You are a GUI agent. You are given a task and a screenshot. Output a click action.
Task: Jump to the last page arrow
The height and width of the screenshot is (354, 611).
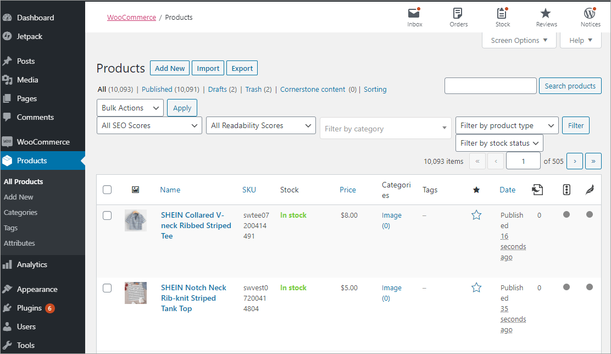tap(593, 161)
